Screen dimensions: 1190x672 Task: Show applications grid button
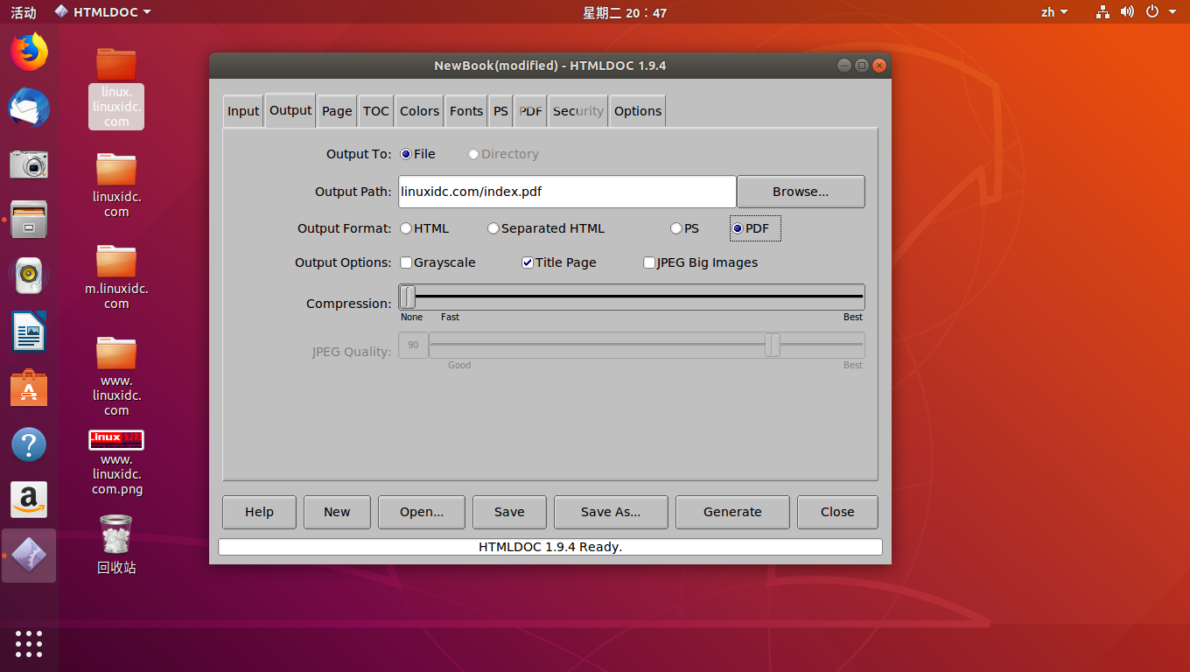29,644
